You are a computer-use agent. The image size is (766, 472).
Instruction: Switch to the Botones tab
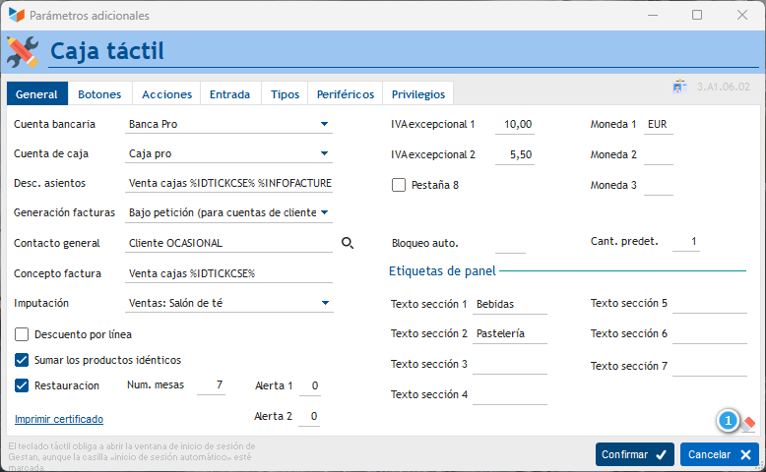point(99,94)
